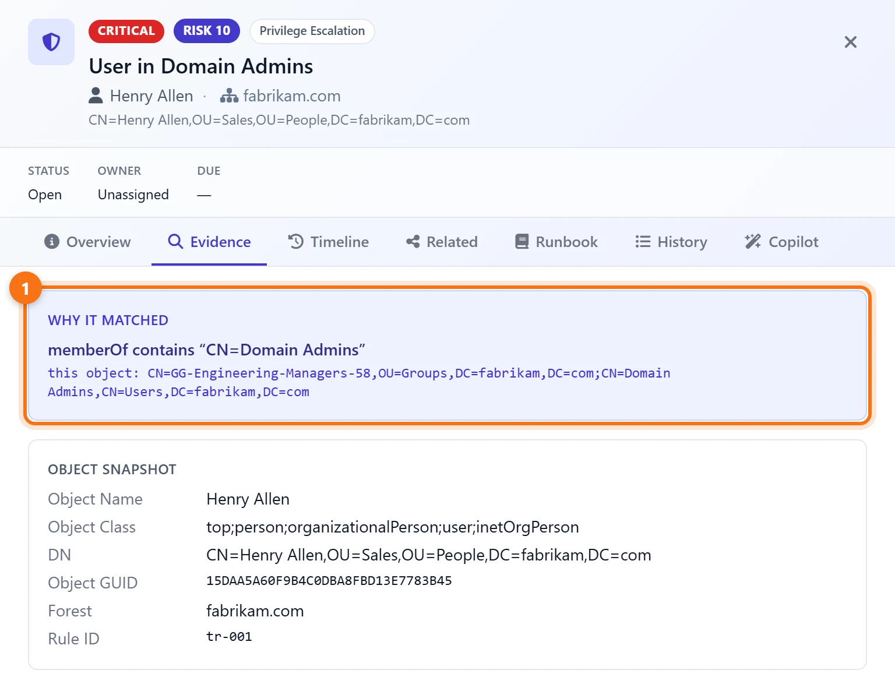Click the 'this object' memberOf group list text
The image size is (895, 677).
coord(359,382)
